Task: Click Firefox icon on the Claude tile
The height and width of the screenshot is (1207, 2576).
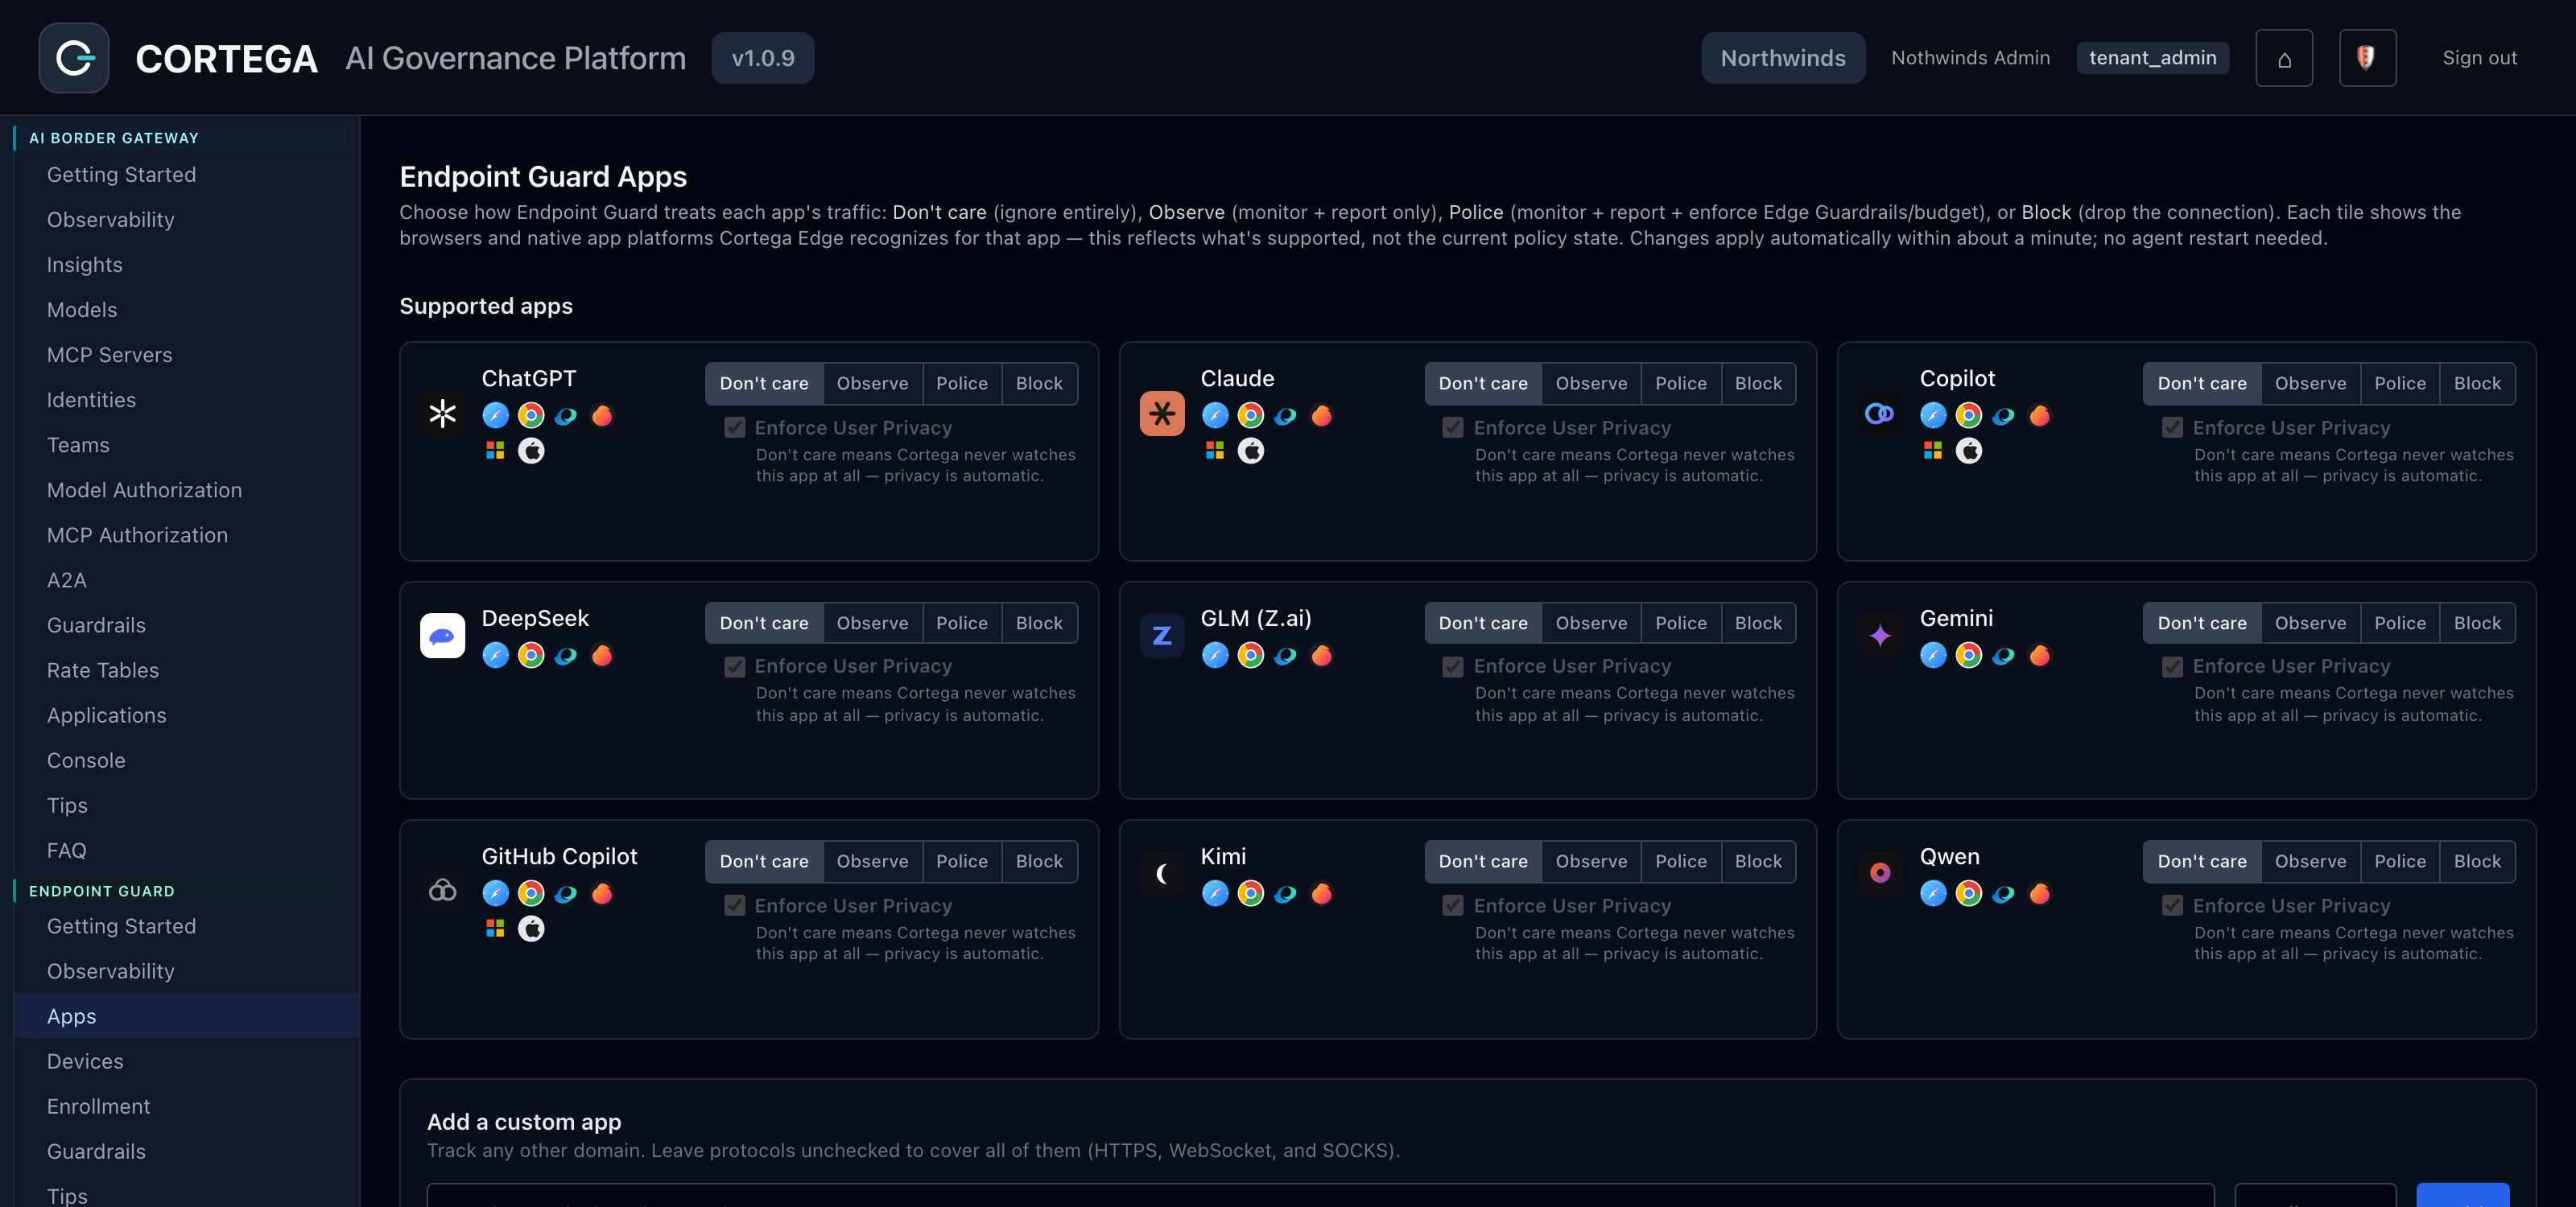Action: tap(1322, 416)
